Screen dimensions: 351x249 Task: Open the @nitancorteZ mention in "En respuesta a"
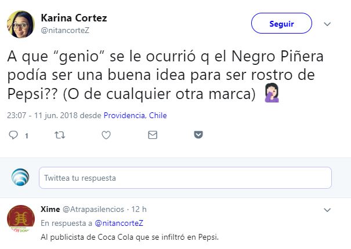[119, 223]
